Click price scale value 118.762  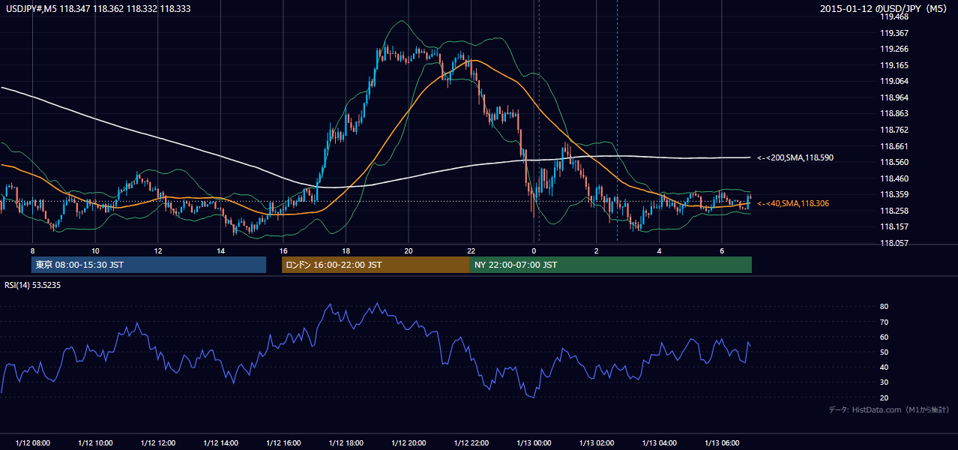coord(894,130)
